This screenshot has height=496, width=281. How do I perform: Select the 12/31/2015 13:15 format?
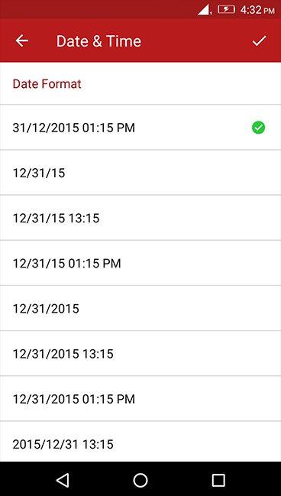click(140, 353)
